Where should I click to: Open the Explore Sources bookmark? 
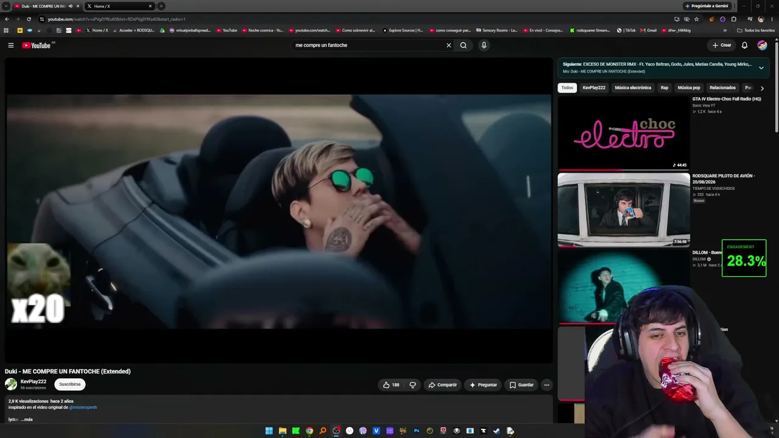(x=403, y=30)
